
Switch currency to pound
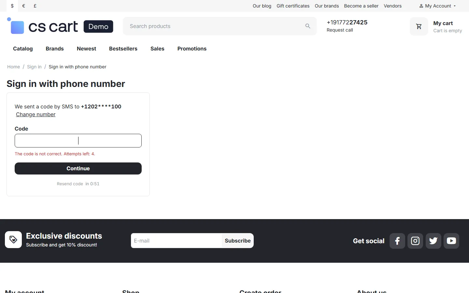[35, 6]
